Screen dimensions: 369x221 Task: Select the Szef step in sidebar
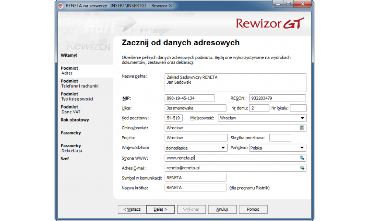click(x=65, y=158)
